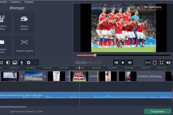Select the document page clip thumbnail
Image resolution: width=173 pixels, height=115 pixels.
(x=56, y=76)
